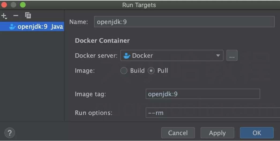
Task: Focus the Image tag field
Action: (203, 94)
